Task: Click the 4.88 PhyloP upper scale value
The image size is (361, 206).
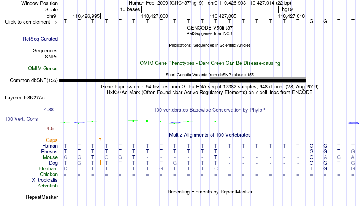Action: pyautogui.click(x=49, y=110)
